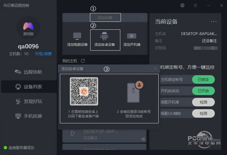The image size is (227, 155).
Task: Open the hamburger menu in title bar
Action: click(x=196, y=5)
